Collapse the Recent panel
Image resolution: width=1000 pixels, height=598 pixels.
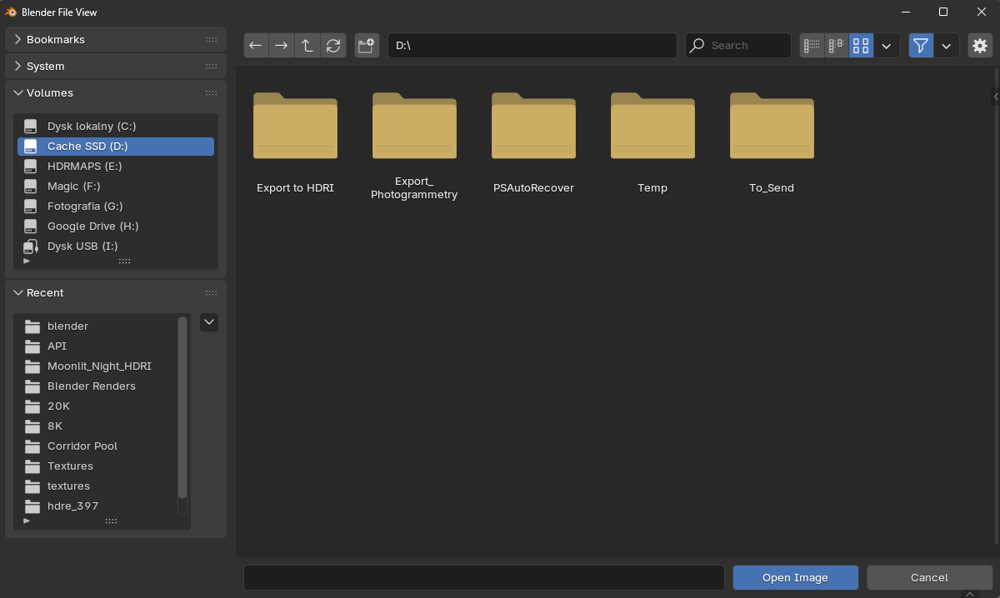click(x=116, y=292)
